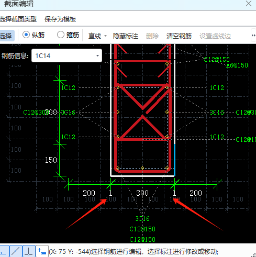
Task: Click the 隐藏标注 button
Action: click(x=126, y=36)
